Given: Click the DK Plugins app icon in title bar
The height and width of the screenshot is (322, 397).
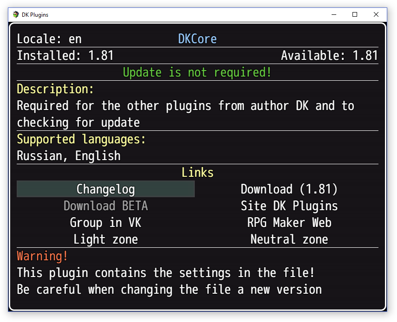Looking at the screenshot, I should 16,14.
